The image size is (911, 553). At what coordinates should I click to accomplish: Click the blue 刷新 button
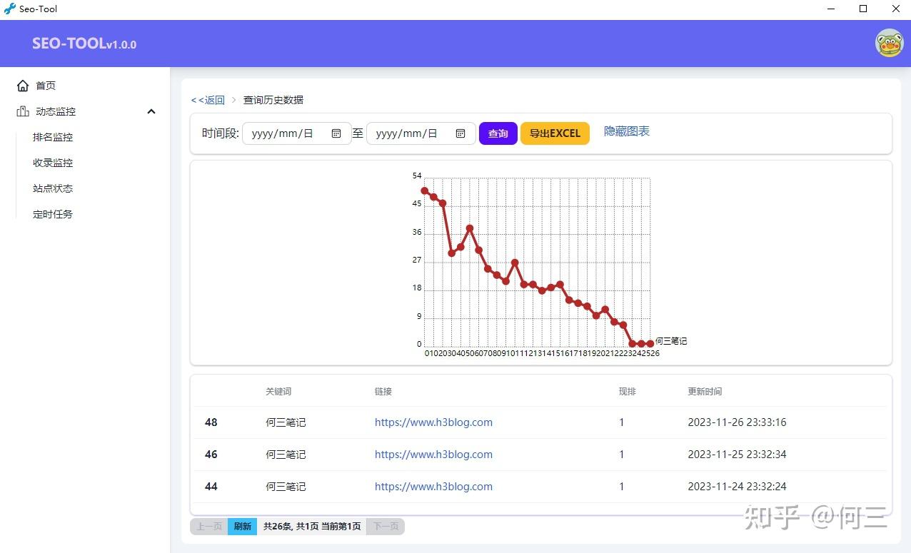tap(242, 527)
